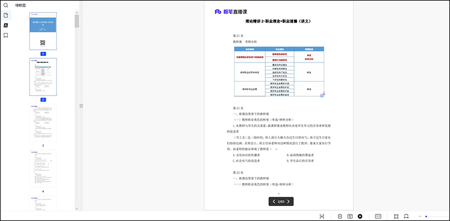The height and width of the screenshot is (221, 450).
Task: Select the page thumbnails panel icon
Action: pyautogui.click(x=6, y=15)
